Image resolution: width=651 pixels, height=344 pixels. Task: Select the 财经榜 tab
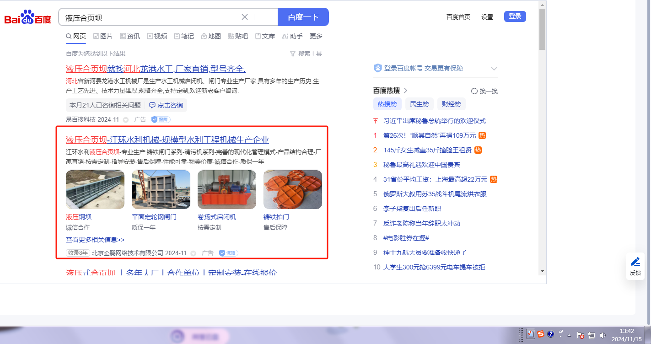[452, 104]
